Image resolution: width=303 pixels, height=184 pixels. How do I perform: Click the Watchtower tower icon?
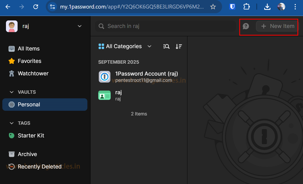point(12,73)
